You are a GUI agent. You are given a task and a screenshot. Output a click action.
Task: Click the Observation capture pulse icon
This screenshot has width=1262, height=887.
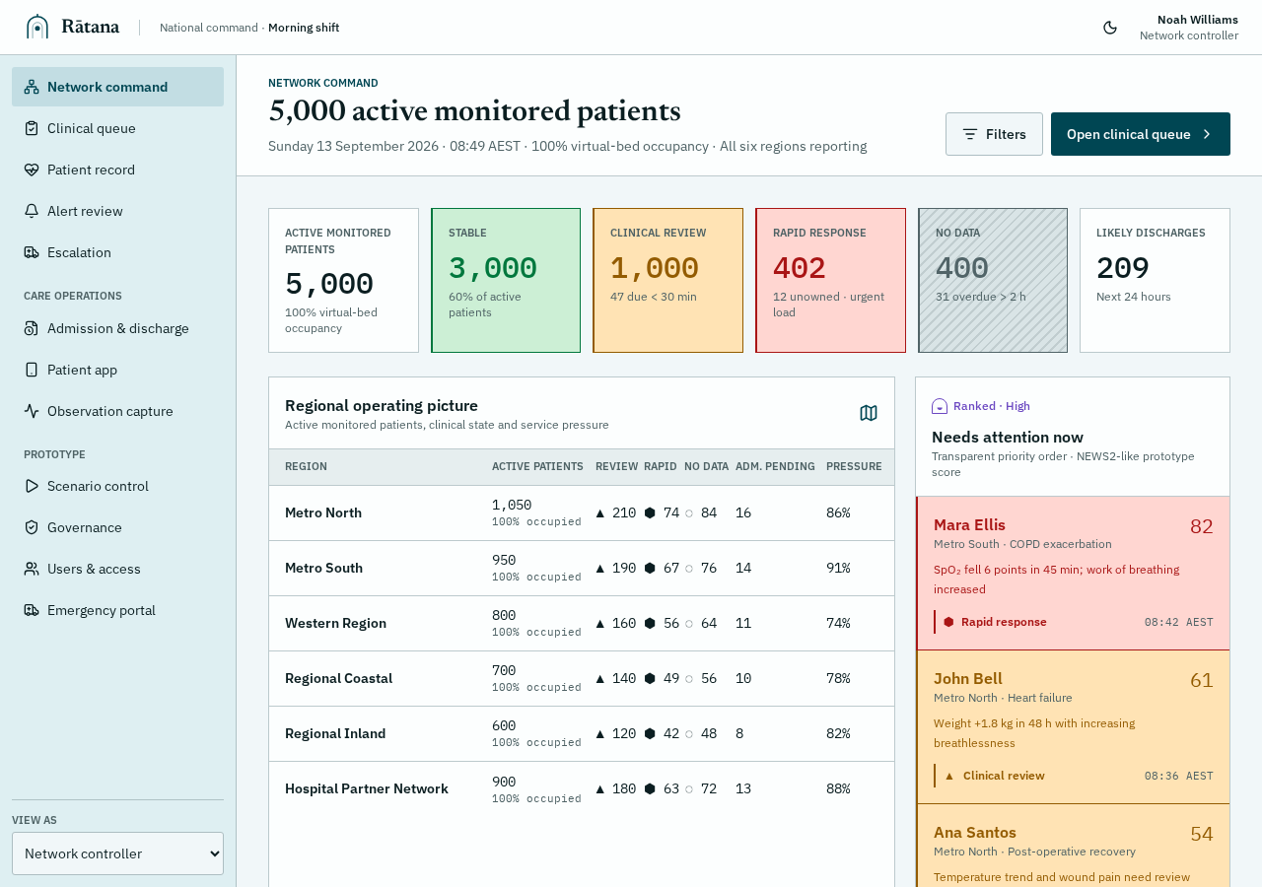pos(32,411)
